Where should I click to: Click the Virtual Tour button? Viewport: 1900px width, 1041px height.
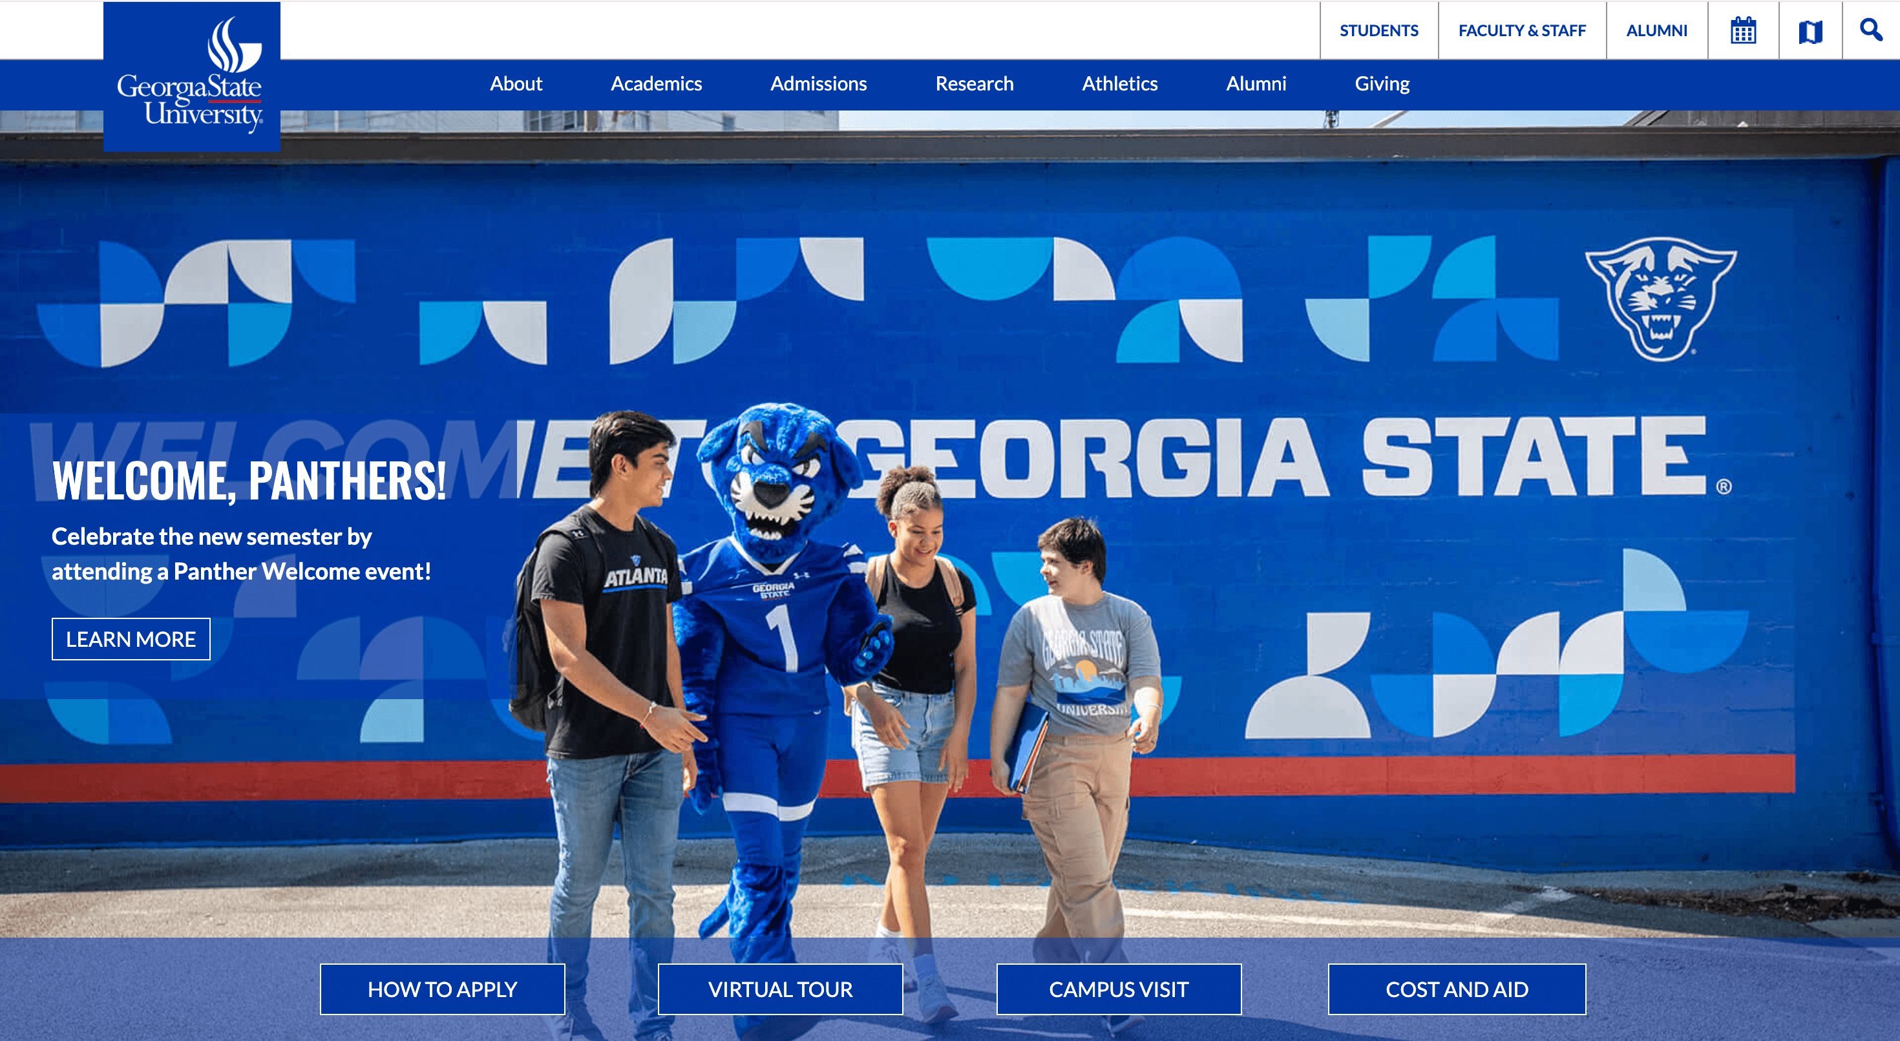pyautogui.click(x=781, y=989)
